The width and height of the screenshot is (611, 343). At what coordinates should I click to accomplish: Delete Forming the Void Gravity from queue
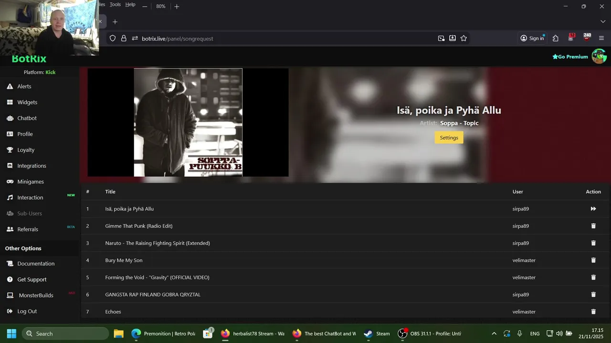(593, 277)
